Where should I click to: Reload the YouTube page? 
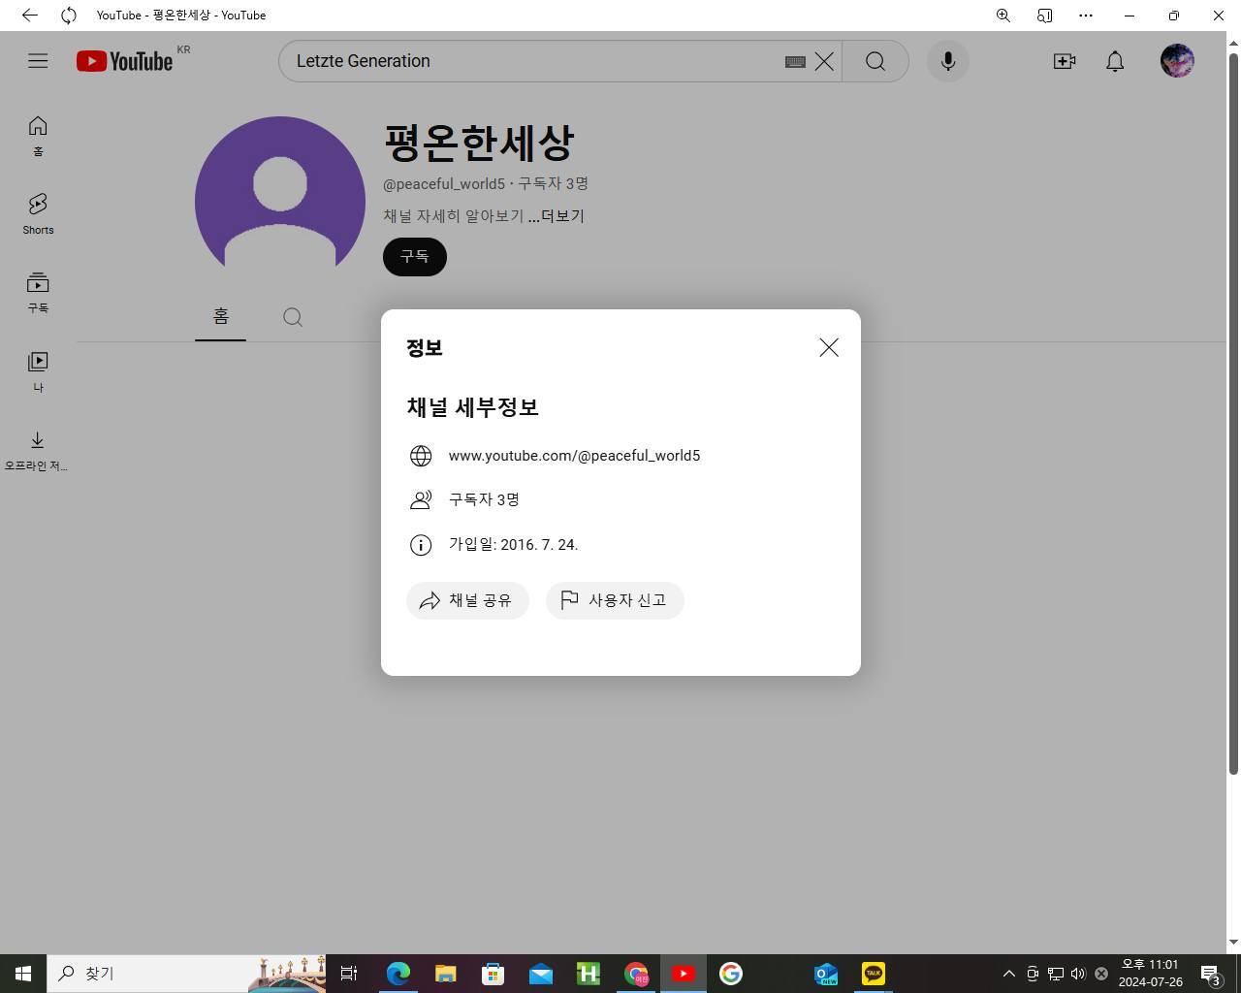68,16
